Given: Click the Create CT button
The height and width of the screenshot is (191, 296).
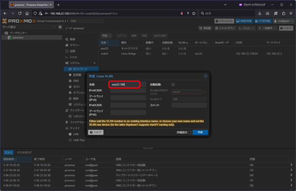Looking at the screenshot, I should click(263, 21).
